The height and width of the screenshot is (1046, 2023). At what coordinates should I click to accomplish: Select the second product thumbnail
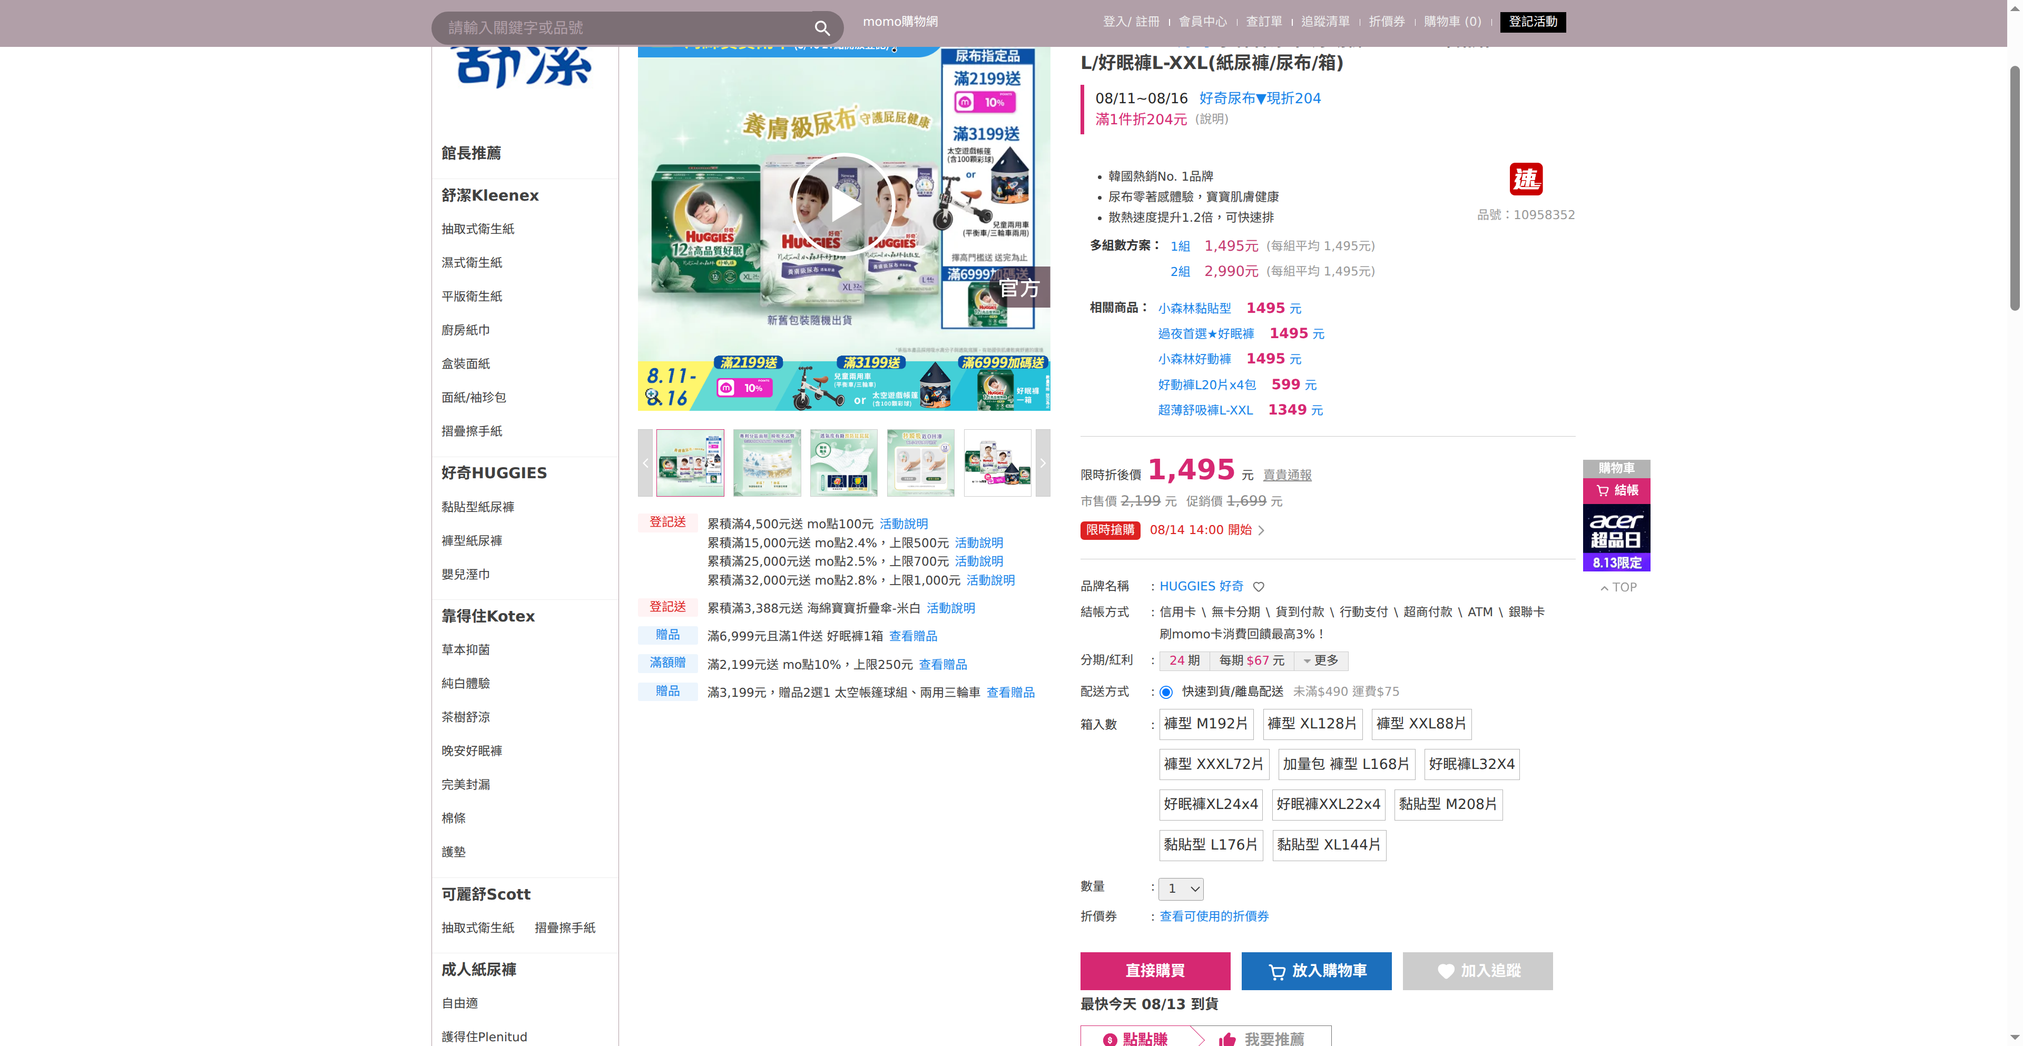(767, 462)
